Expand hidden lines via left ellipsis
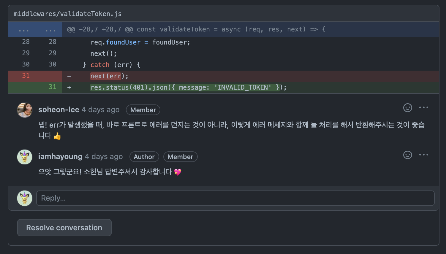This screenshot has width=446, height=254. [24, 30]
